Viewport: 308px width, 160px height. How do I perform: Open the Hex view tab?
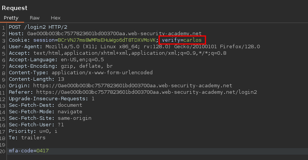point(55,18)
